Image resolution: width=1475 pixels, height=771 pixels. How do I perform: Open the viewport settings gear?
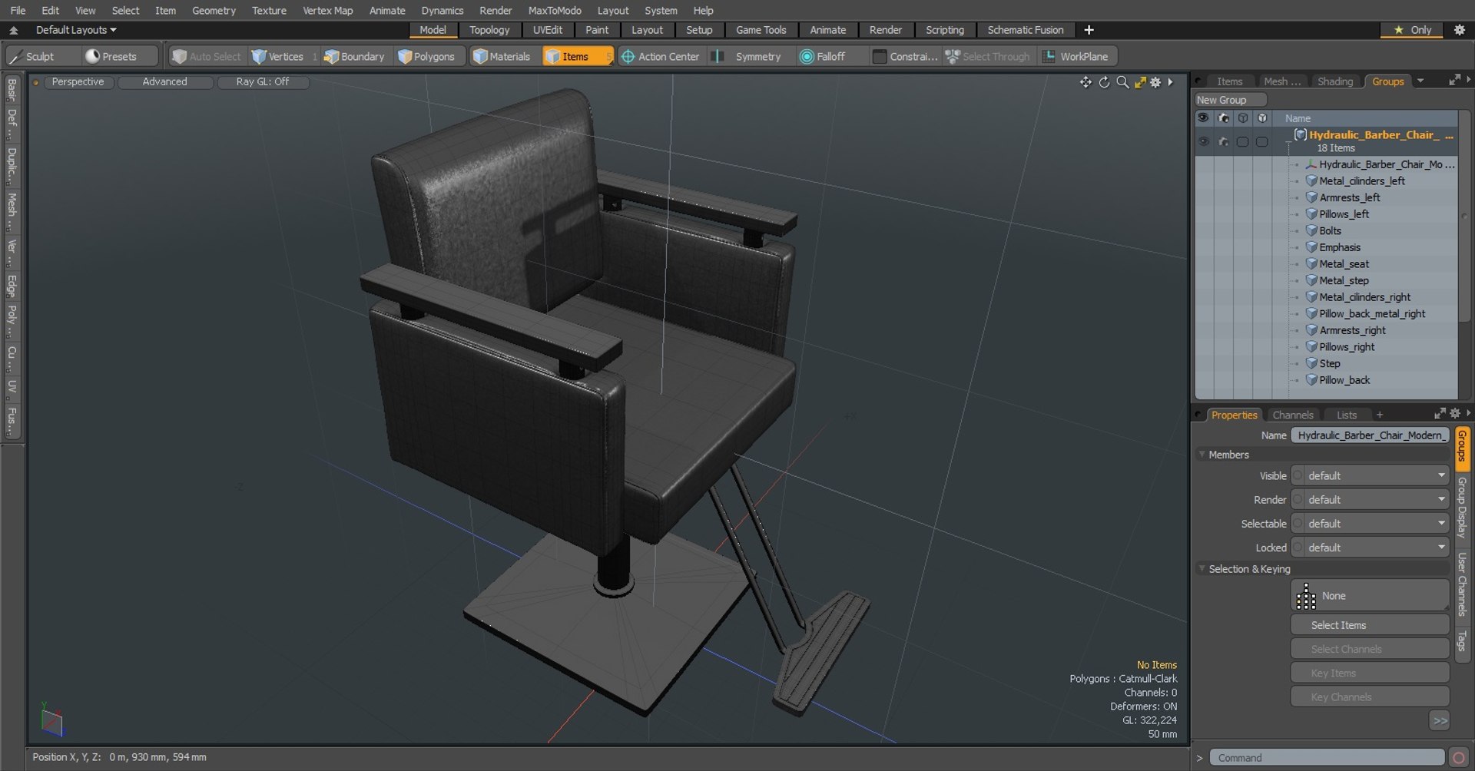pos(1155,82)
